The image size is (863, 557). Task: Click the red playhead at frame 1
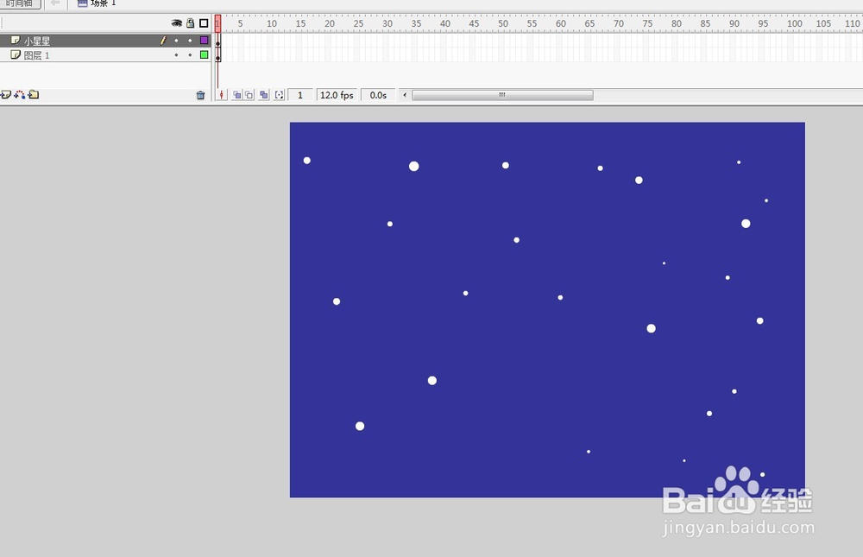tap(218, 23)
